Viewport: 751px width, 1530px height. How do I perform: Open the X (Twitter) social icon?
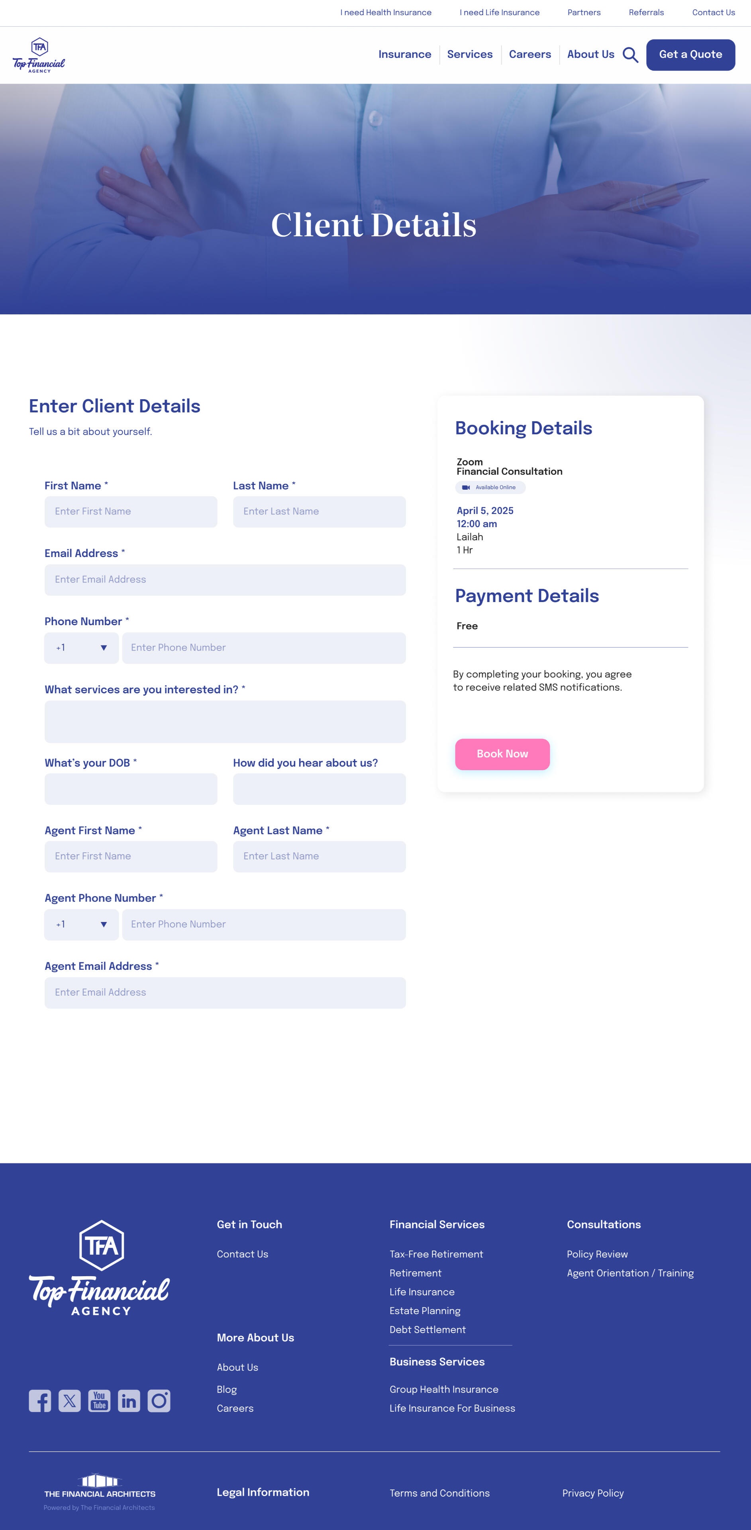(69, 1401)
